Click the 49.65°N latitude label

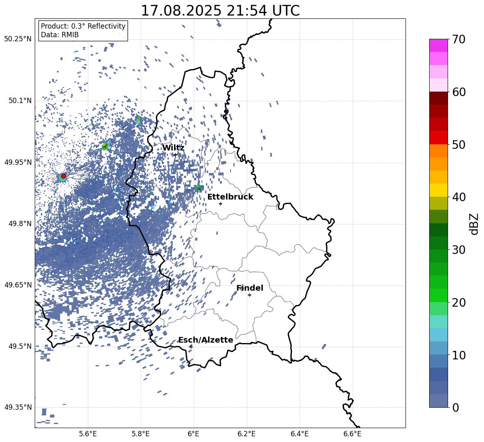tap(18, 285)
